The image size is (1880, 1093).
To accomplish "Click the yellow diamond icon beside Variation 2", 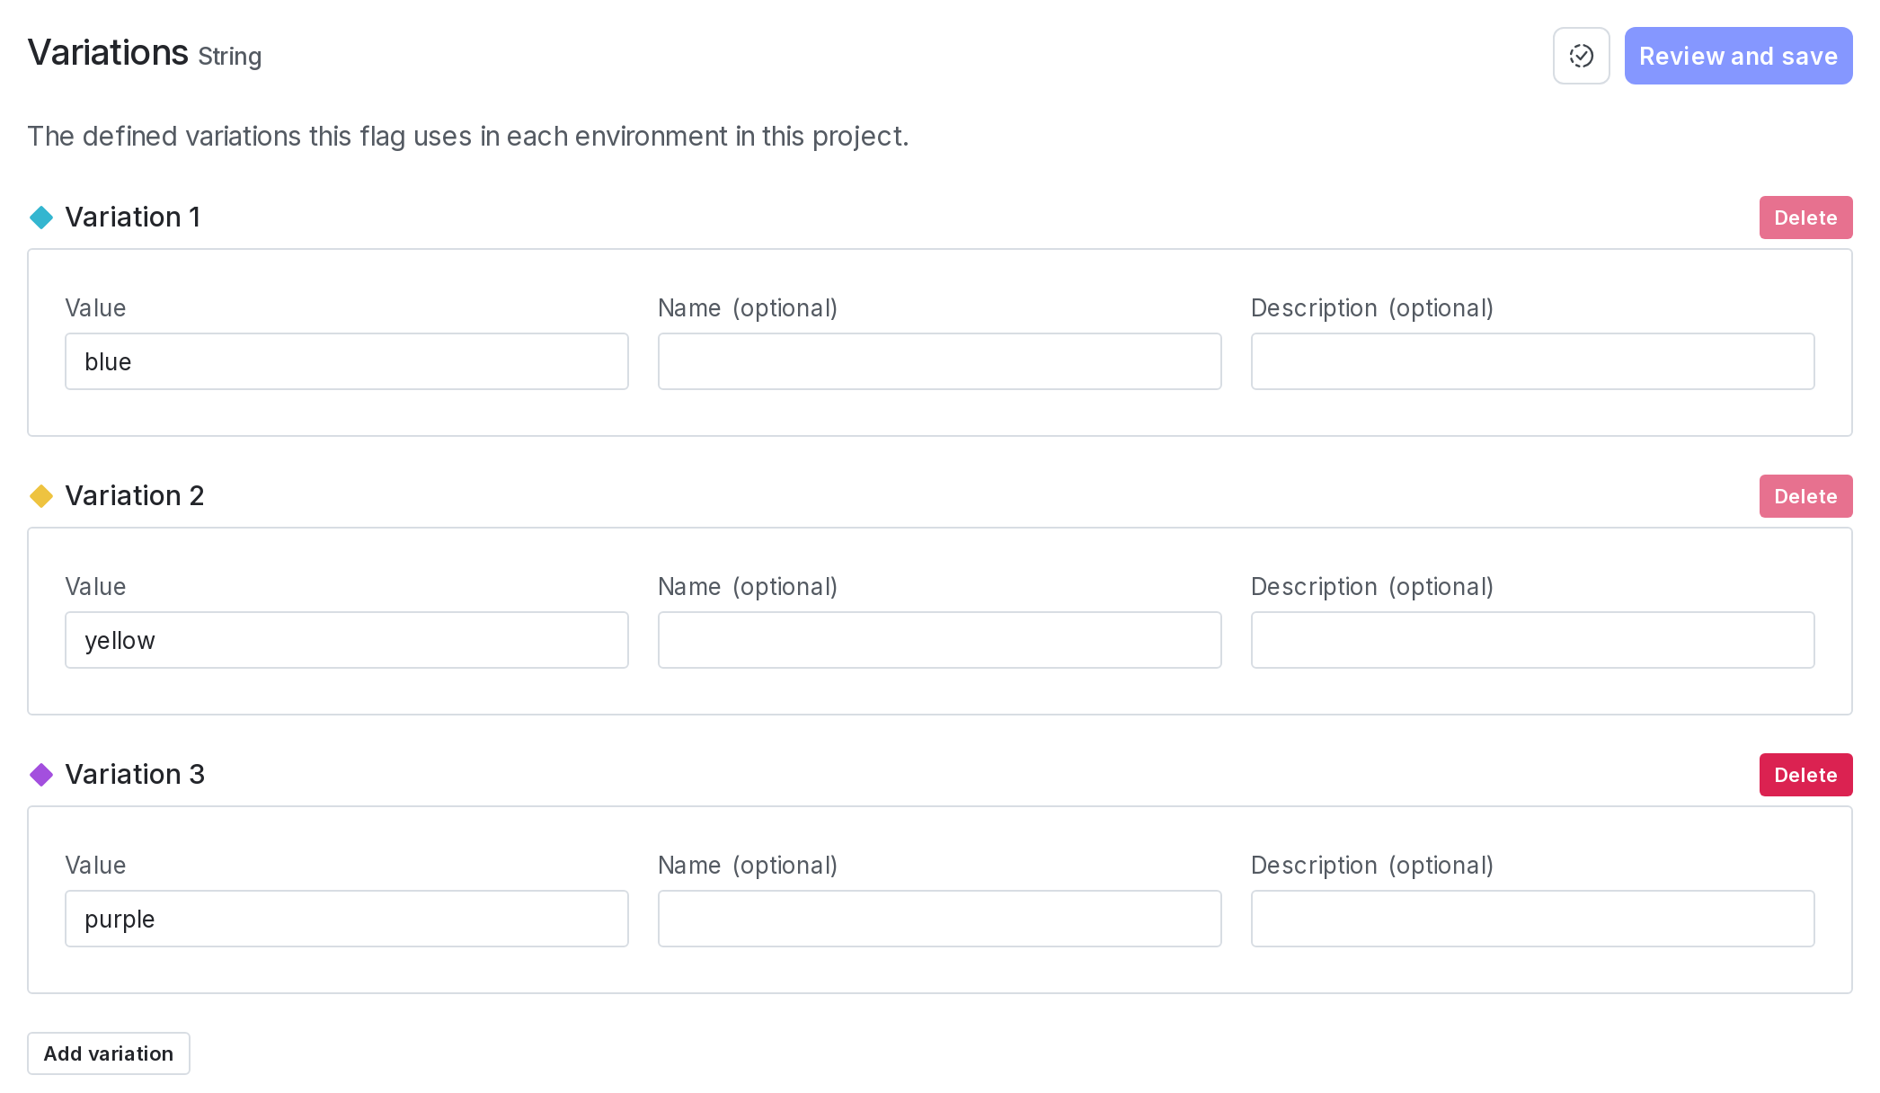I will pos(41,496).
